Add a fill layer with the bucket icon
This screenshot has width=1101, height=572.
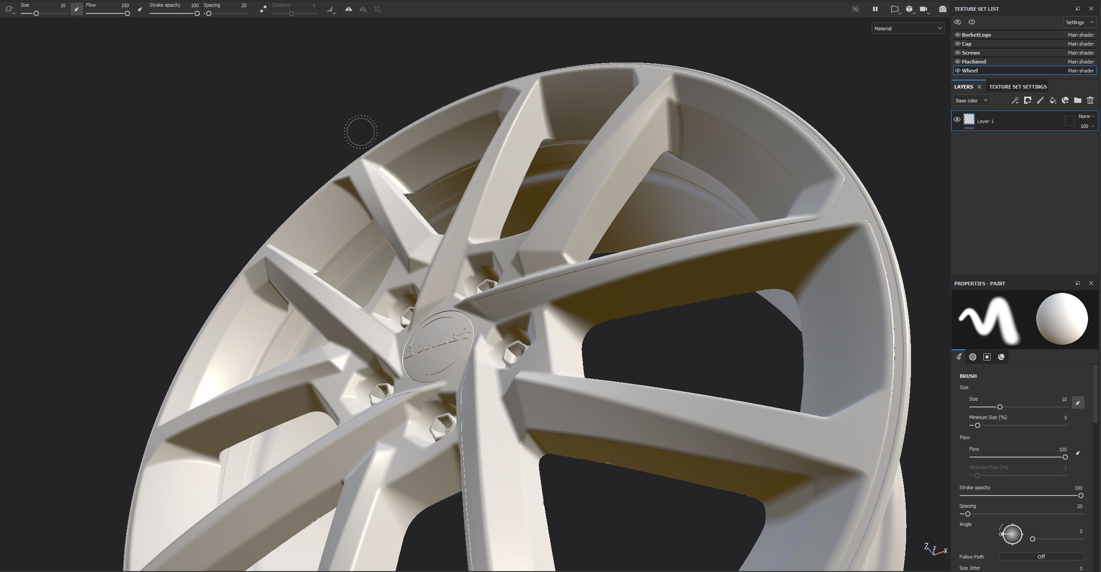tap(1053, 101)
